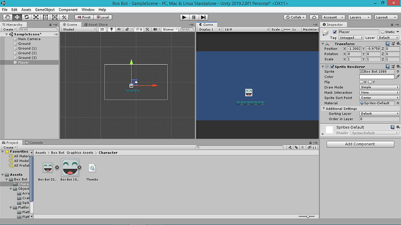Open Mask Interaction dropdown

coord(379,92)
